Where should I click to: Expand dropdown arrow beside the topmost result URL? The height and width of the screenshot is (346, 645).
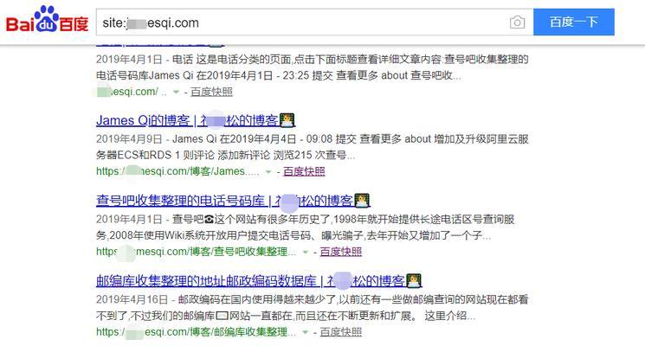(x=176, y=92)
